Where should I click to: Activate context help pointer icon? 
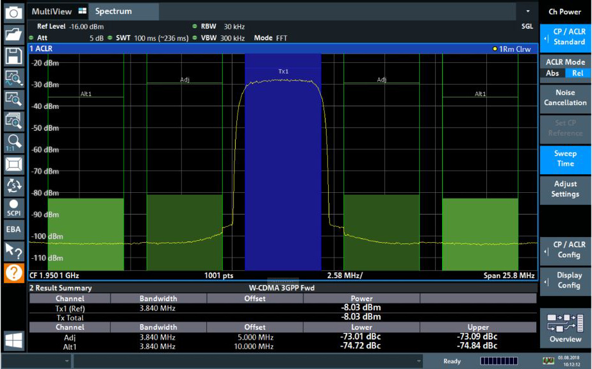tap(13, 250)
